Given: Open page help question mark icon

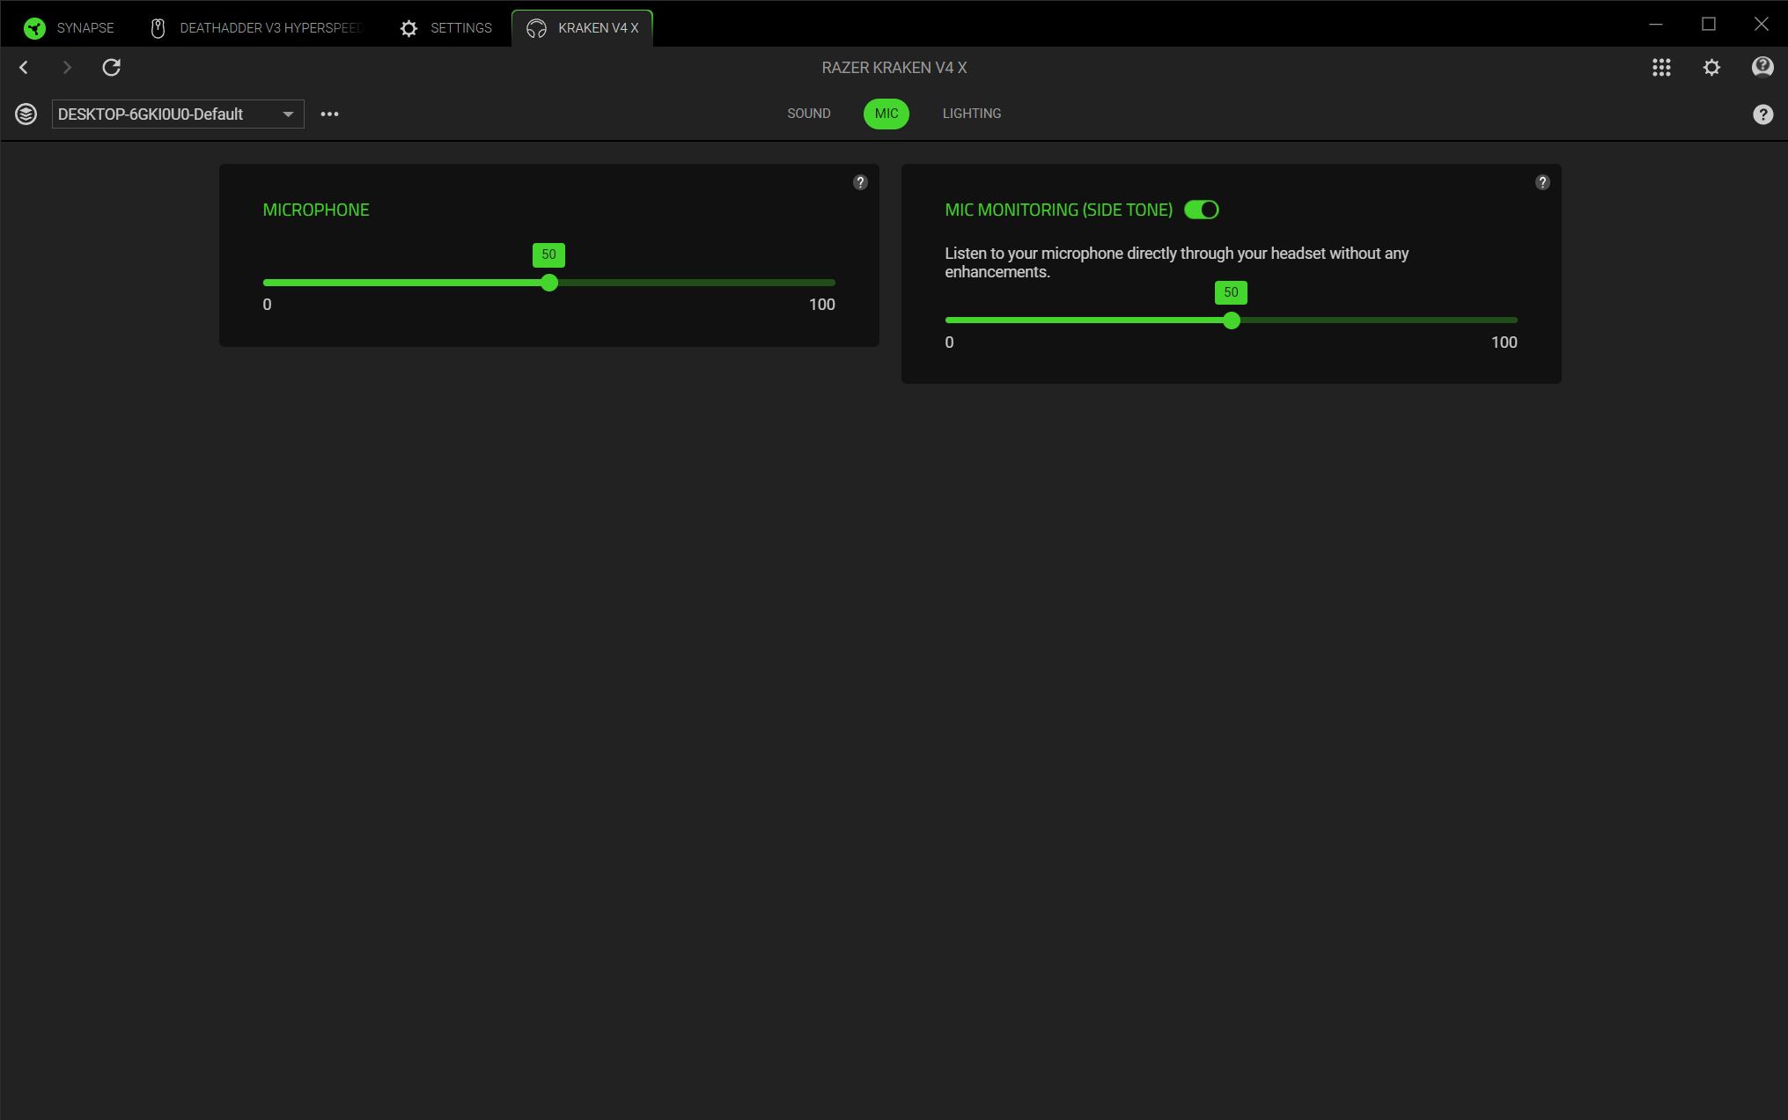Looking at the screenshot, I should click(x=1762, y=114).
